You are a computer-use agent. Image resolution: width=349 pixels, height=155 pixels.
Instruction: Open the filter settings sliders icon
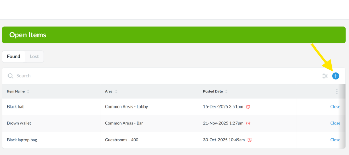325,76
